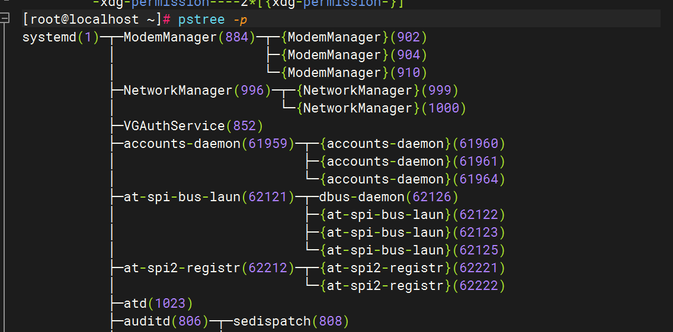Click atd(1023) process entry
Image resolution: width=673 pixels, height=332 pixels.
click(x=158, y=304)
